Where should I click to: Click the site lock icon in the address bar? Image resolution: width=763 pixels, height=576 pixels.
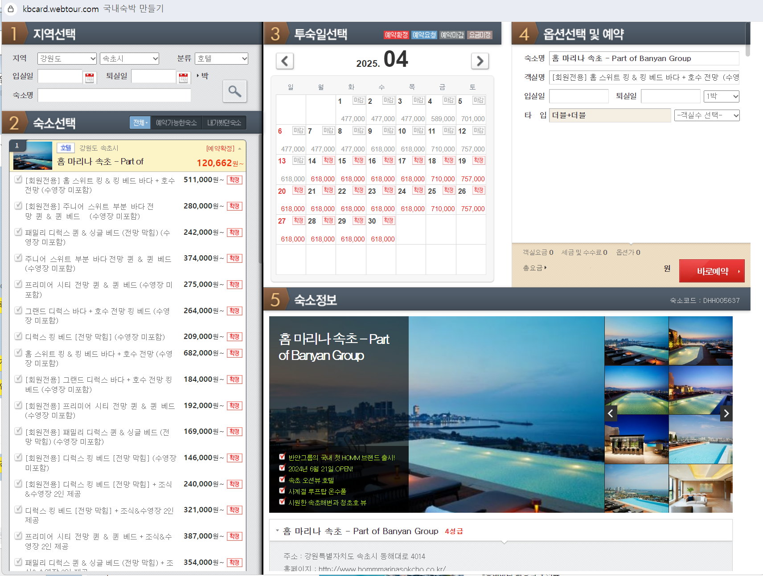tap(11, 8)
